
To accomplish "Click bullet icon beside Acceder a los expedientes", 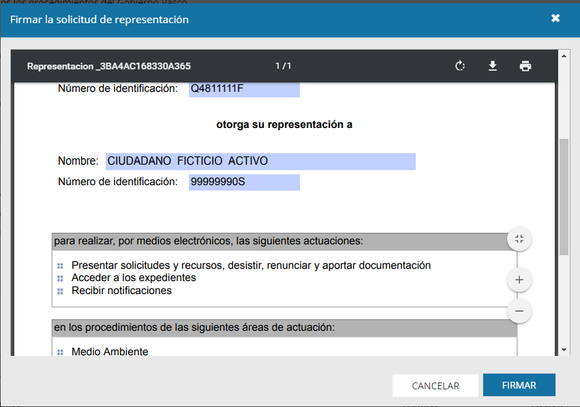I will point(60,278).
